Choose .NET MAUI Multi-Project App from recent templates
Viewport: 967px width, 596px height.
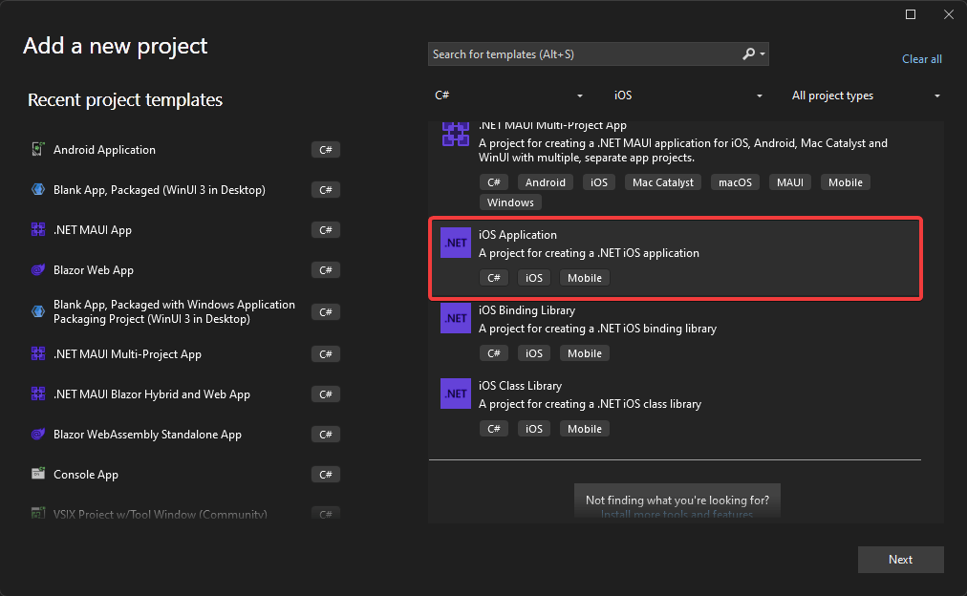(185, 353)
